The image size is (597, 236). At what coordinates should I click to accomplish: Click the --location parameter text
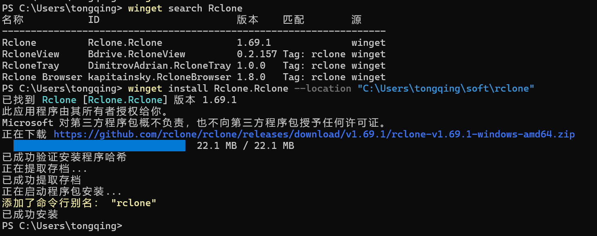click(x=323, y=88)
